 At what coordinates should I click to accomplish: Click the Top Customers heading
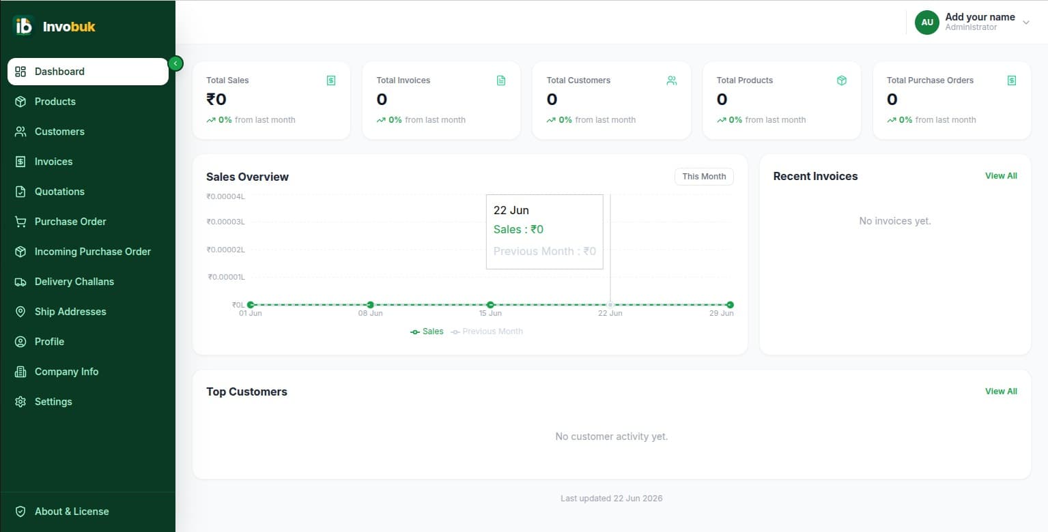tap(246, 391)
